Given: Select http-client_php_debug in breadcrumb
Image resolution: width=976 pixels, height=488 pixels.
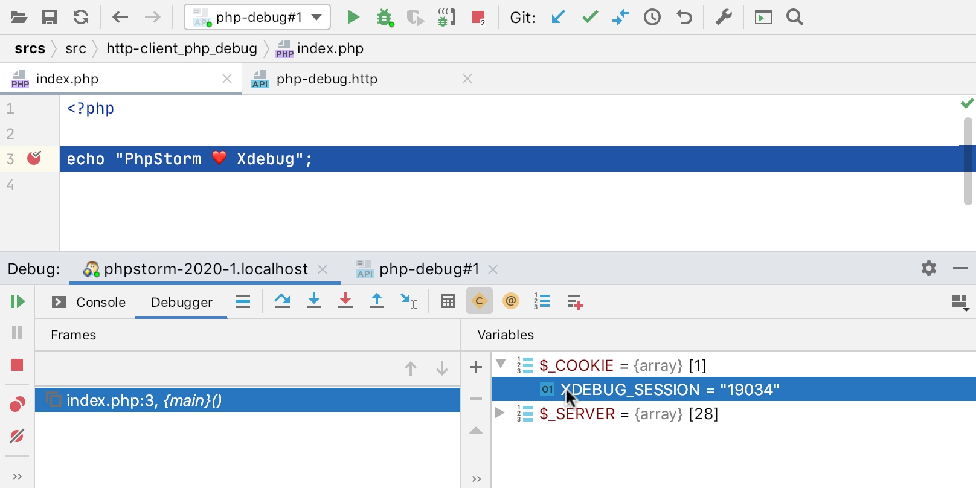Looking at the screenshot, I should pos(182,48).
